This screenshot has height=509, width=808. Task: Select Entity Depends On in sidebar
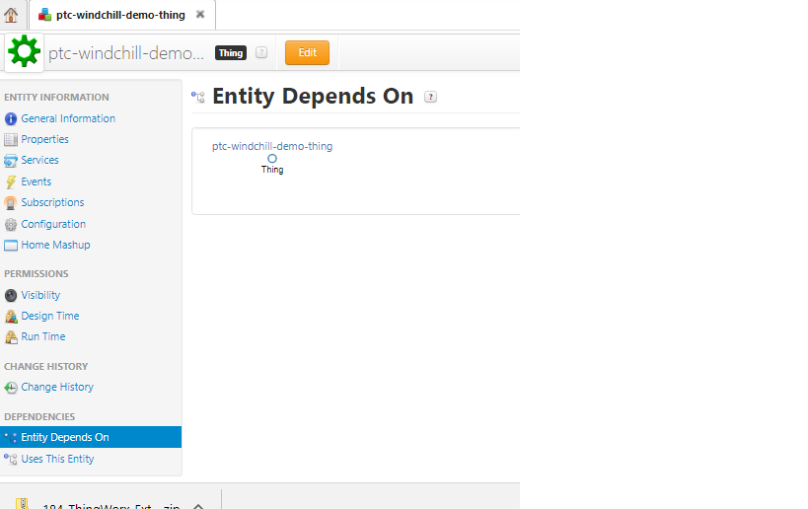91,437
